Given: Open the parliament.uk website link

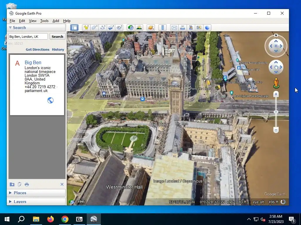Looking at the screenshot, I should [x=36, y=91].
